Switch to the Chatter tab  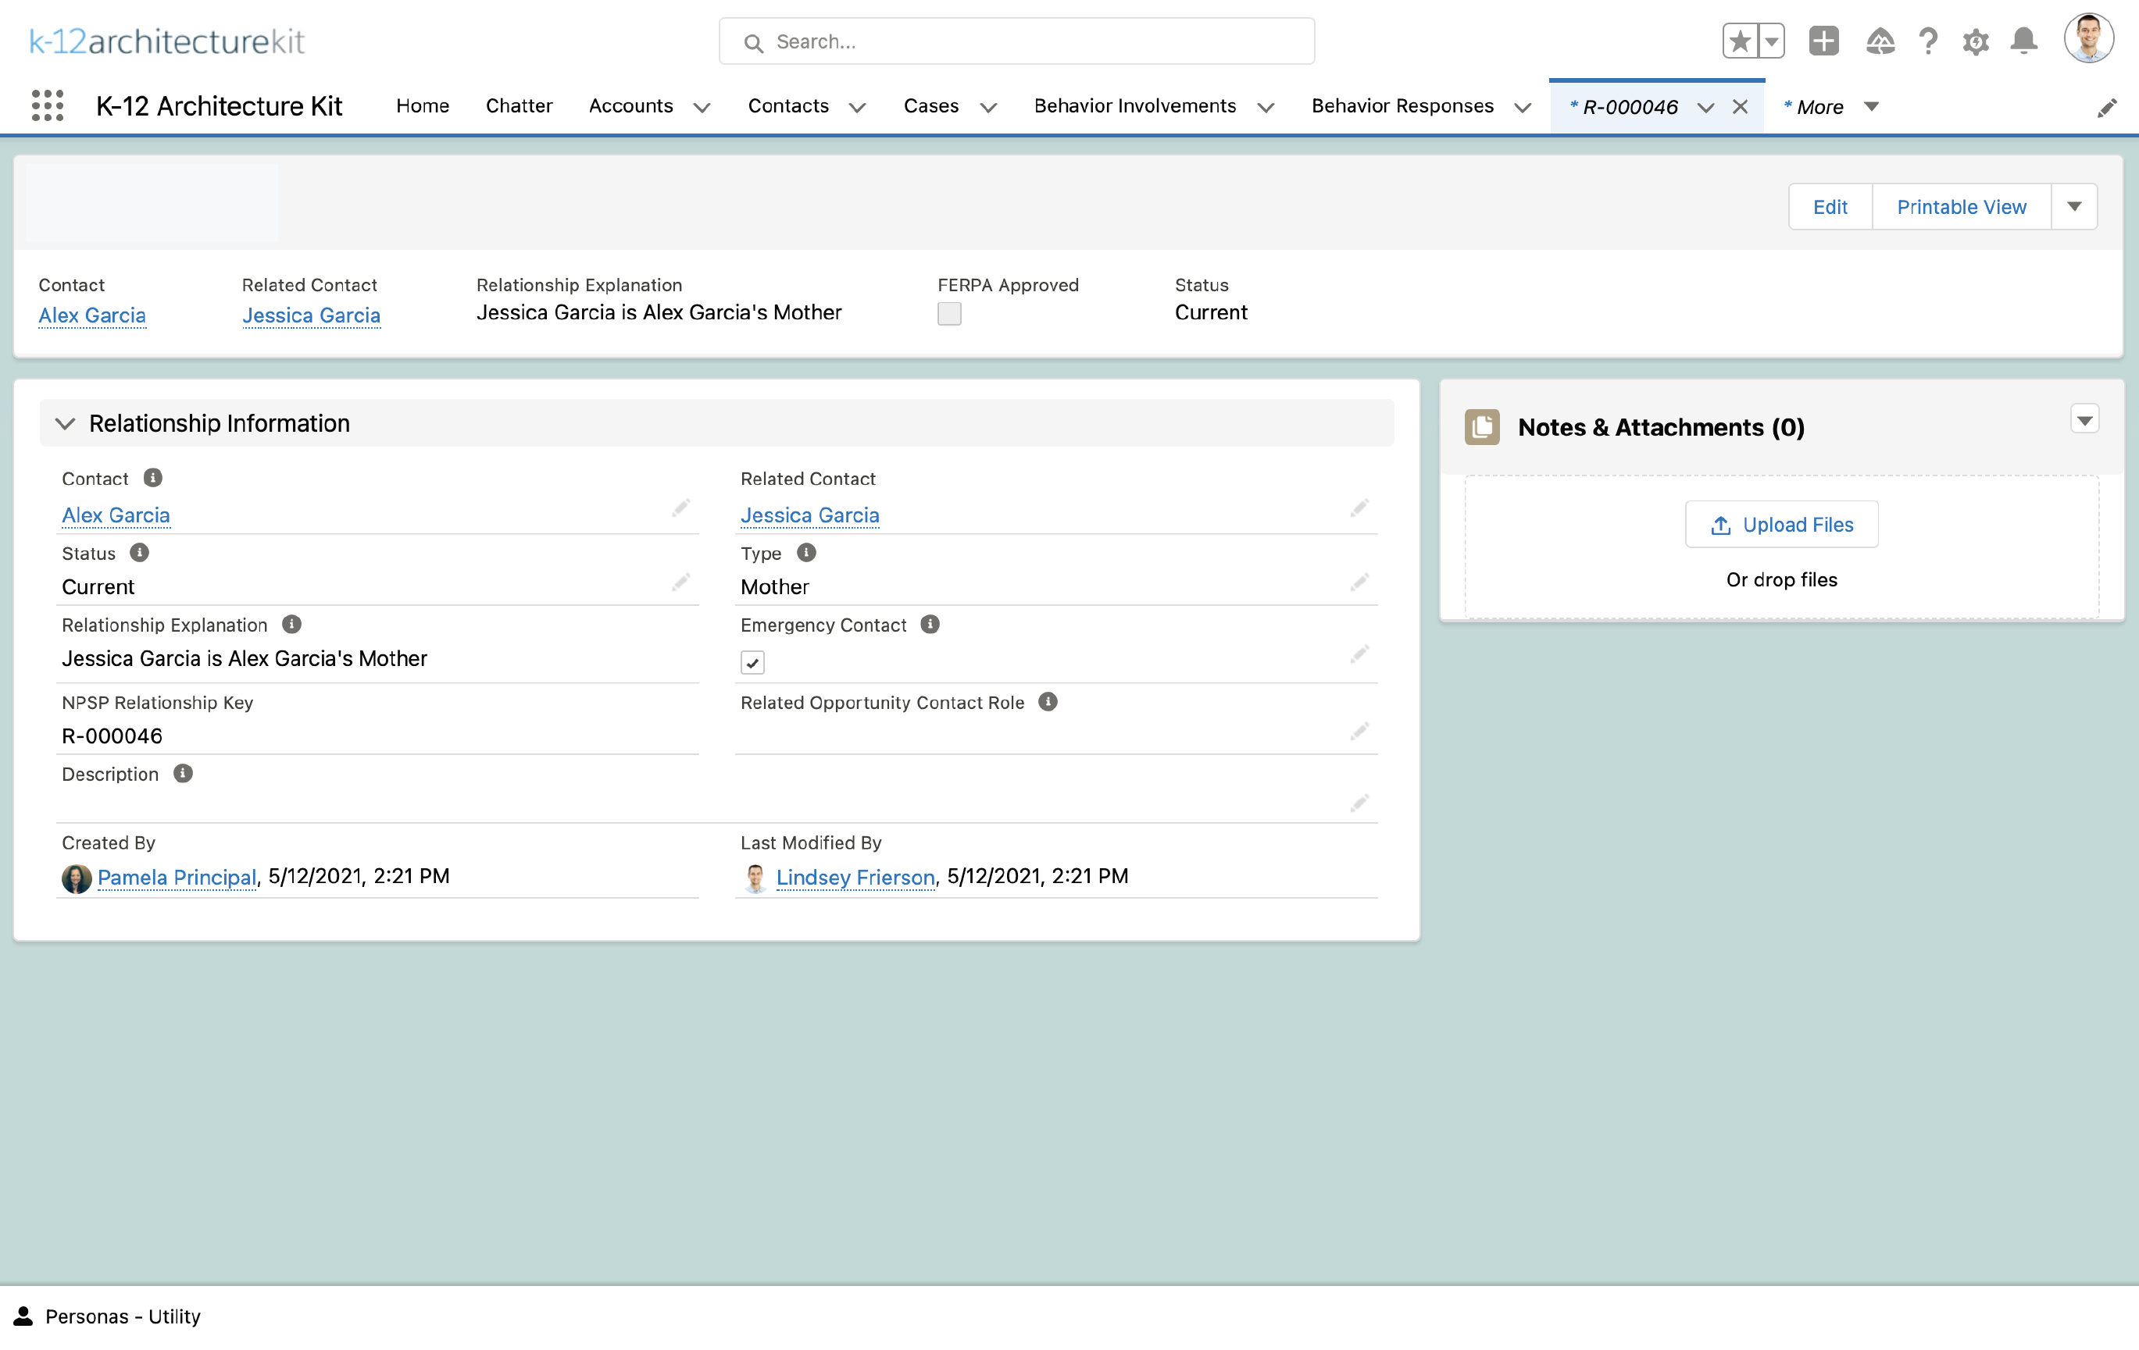click(519, 105)
